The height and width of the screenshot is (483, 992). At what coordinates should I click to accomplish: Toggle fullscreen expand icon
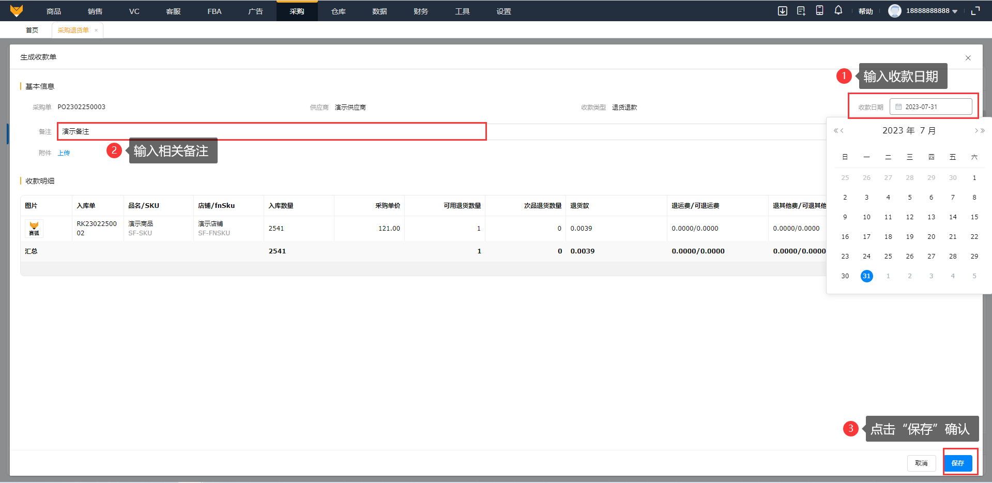coord(975,11)
